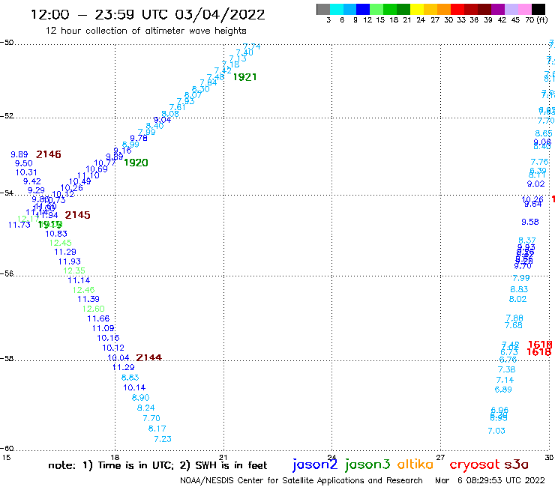Select the pure blue swatch in the scale
Image resolution: width=555 pixels, height=487 pixels.
[363, 9]
